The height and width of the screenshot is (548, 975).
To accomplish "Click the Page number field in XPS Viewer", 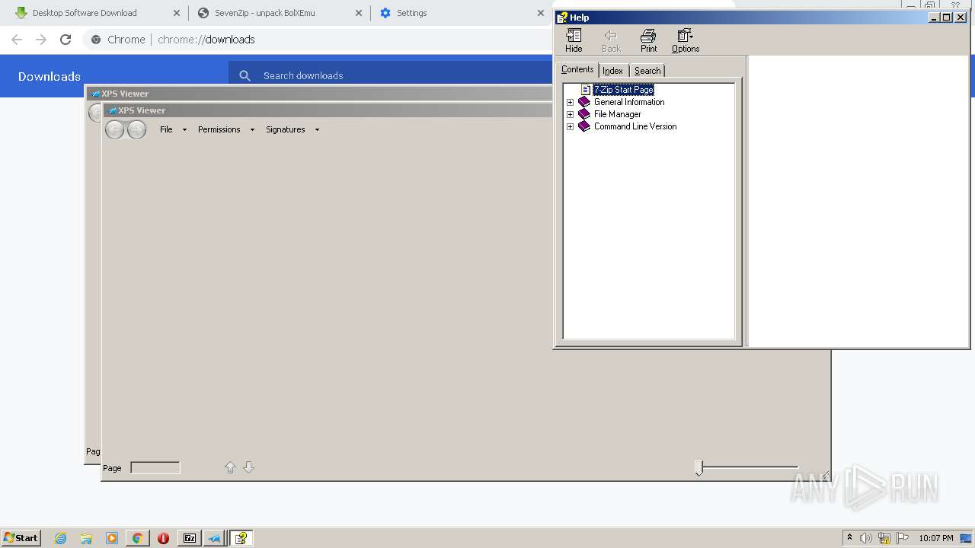I will [155, 467].
